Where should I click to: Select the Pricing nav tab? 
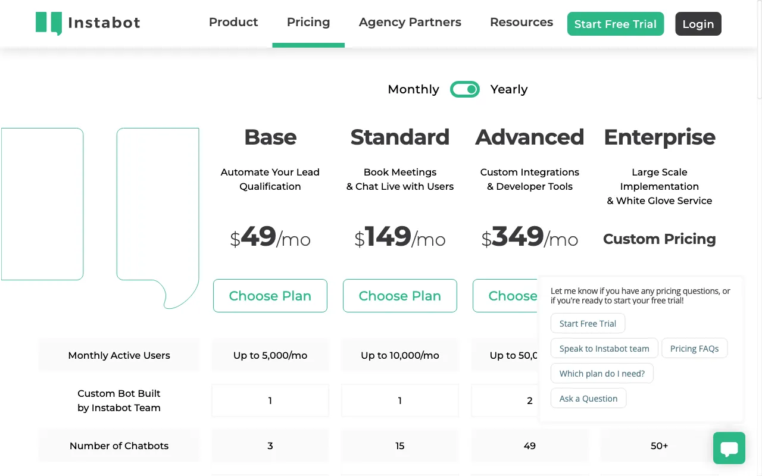308,23
